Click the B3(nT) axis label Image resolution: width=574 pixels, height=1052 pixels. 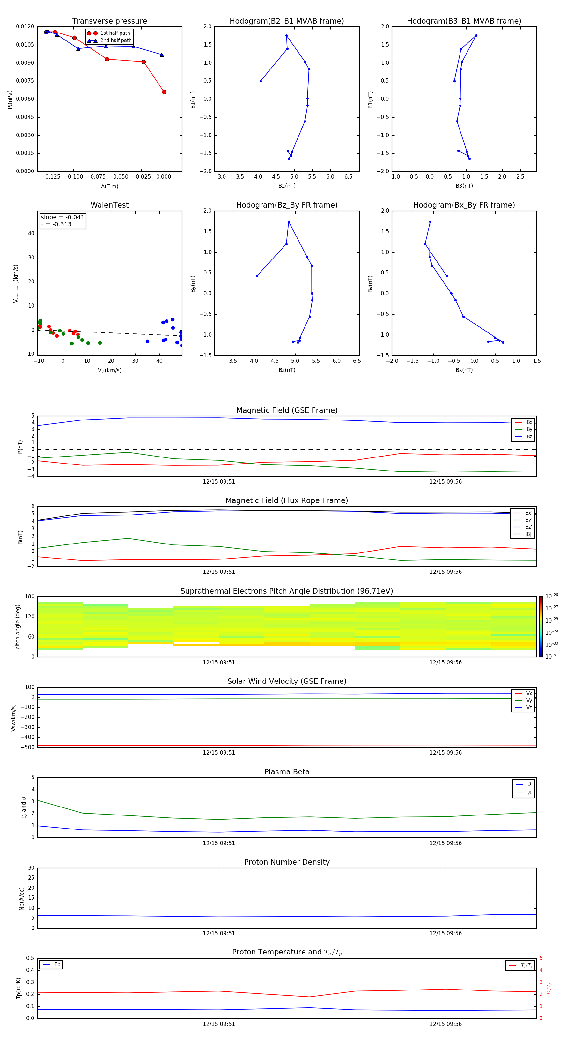coord(464,186)
